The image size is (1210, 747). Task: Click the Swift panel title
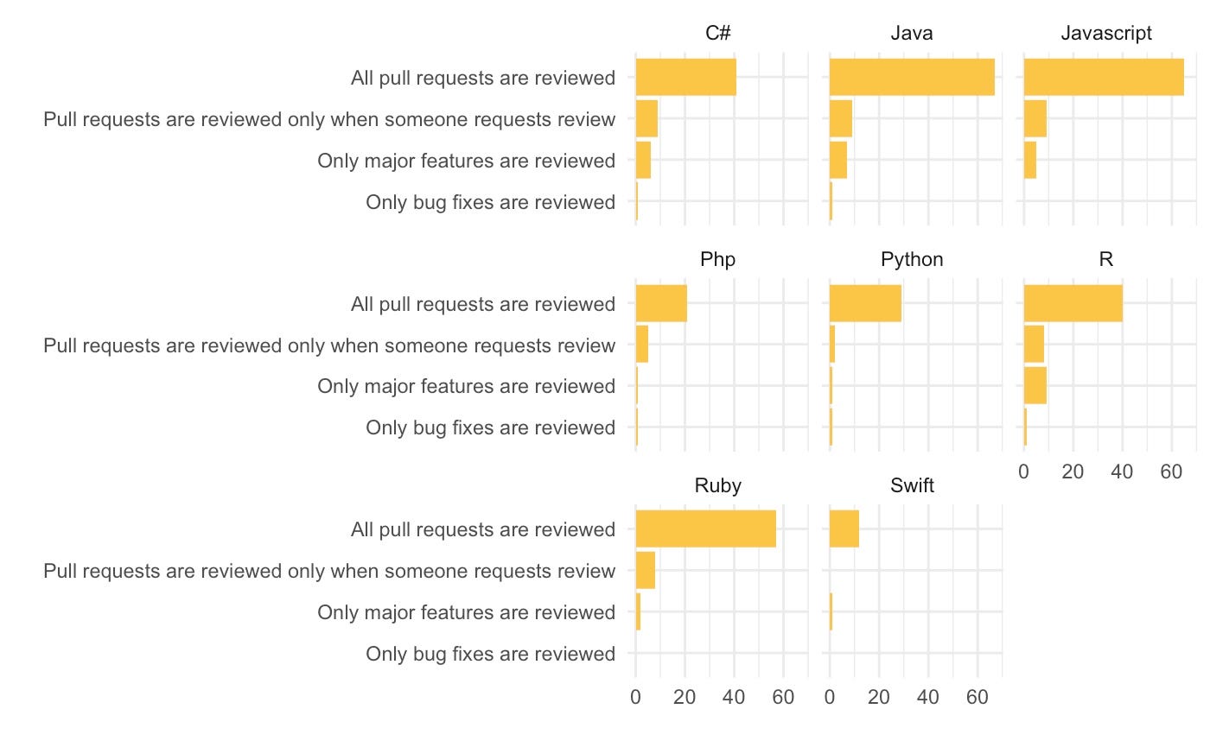click(x=912, y=485)
